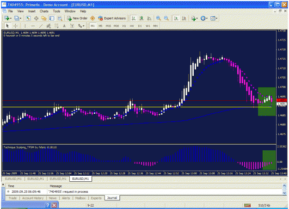Toggle the Data Window crosshair icon
The image size is (289, 209).
(36, 18)
